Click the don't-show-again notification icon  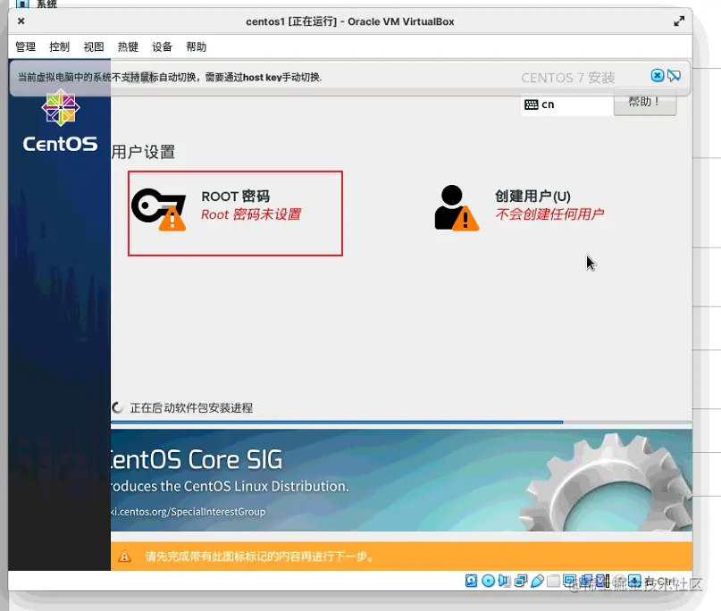(x=675, y=75)
